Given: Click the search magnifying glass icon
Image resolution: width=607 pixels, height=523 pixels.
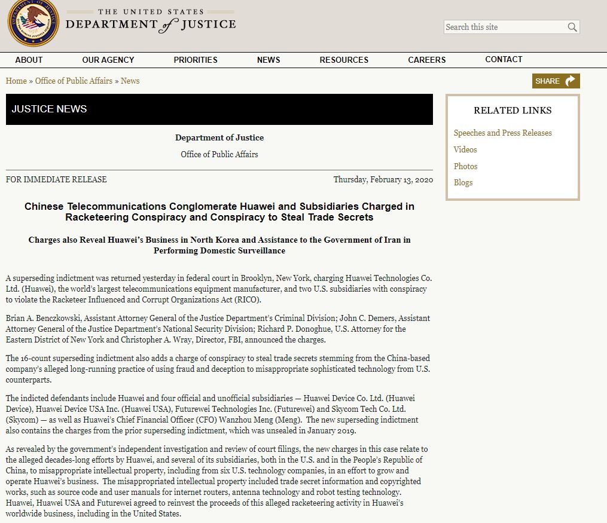Looking at the screenshot, I should pyautogui.click(x=572, y=27).
